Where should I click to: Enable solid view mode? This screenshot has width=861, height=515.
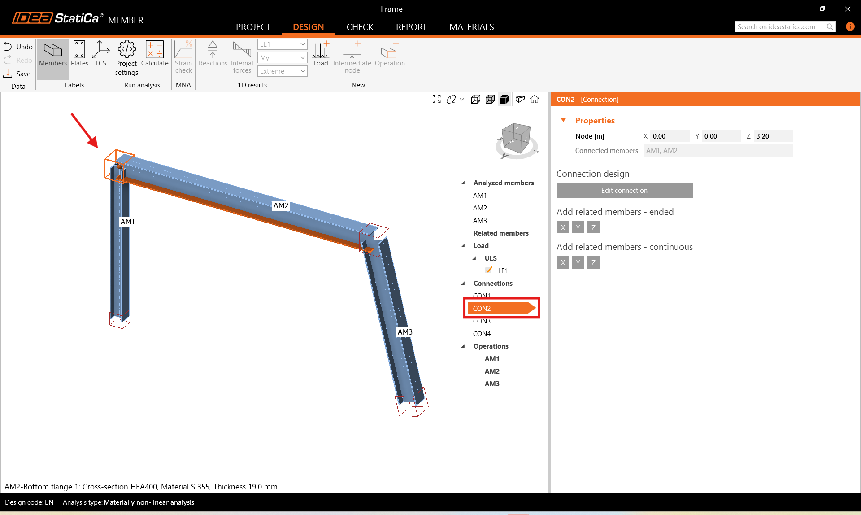click(x=504, y=99)
